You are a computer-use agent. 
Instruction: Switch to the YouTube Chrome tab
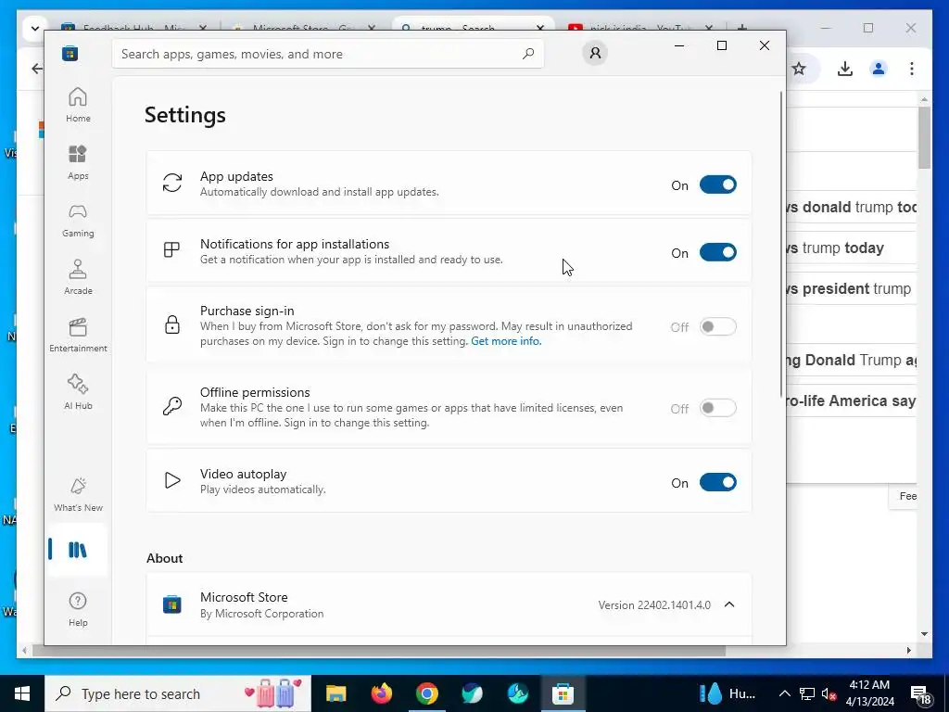tap(641, 25)
